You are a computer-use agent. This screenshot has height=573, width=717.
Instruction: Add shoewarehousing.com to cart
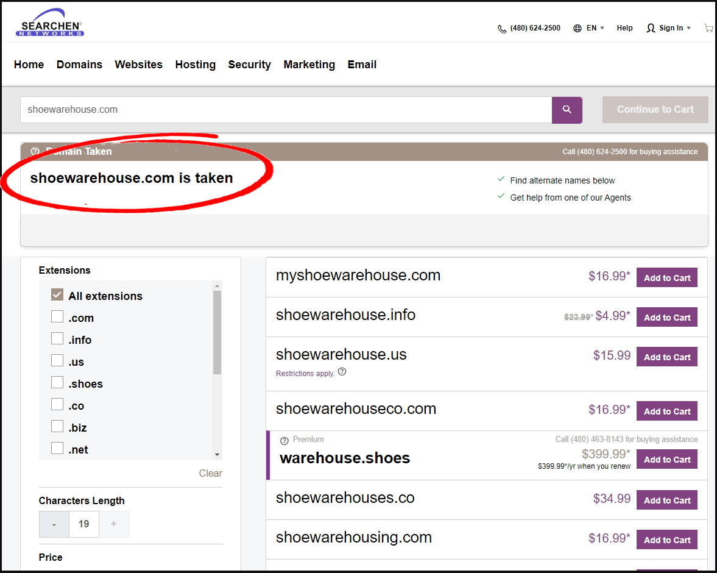point(667,540)
